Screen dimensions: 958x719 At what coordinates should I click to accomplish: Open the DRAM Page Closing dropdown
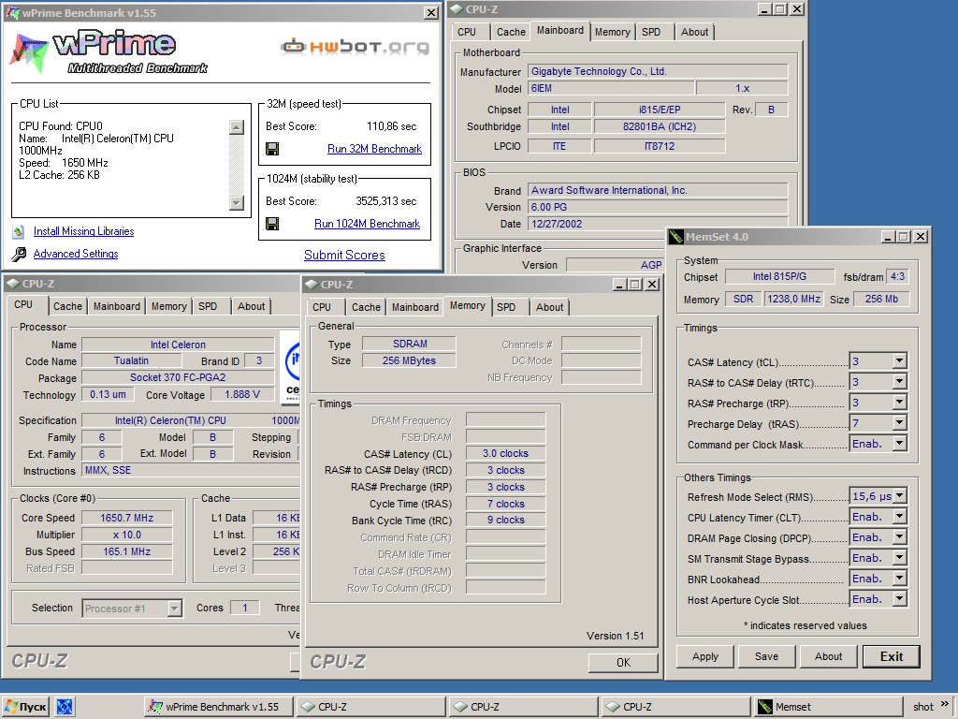pyautogui.click(x=899, y=537)
